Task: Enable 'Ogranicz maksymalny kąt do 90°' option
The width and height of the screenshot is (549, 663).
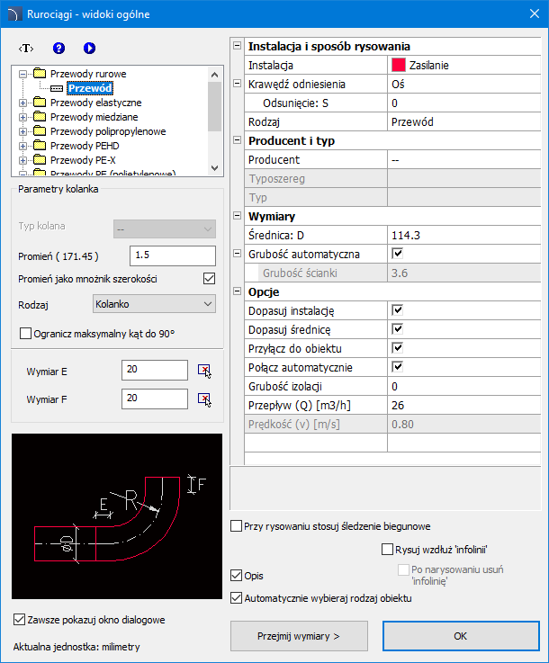Action: click(x=25, y=334)
